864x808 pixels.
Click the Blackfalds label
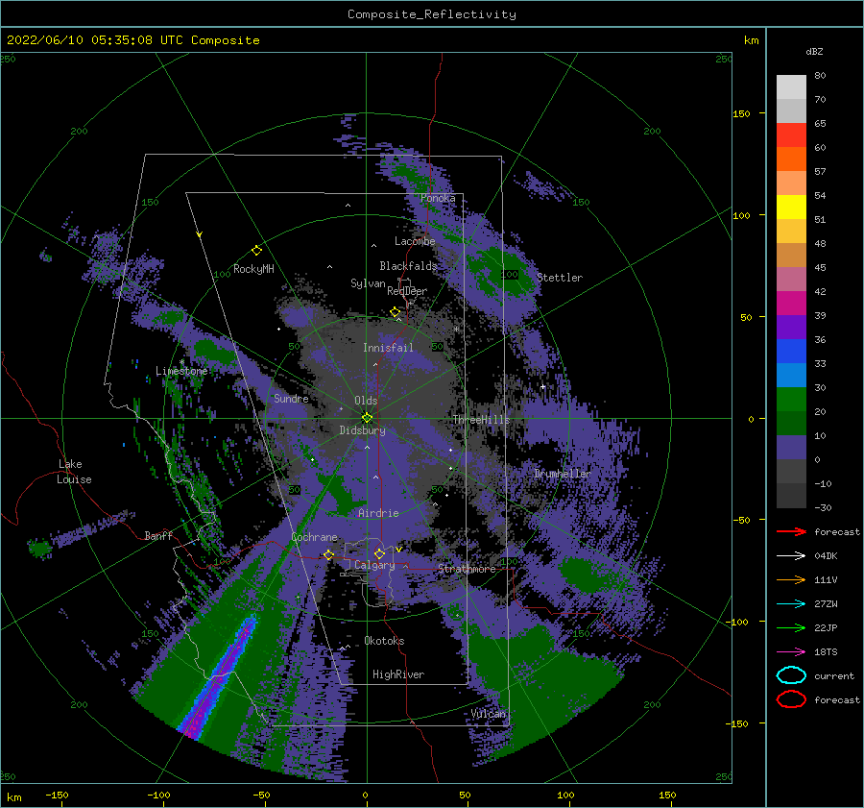point(408,266)
